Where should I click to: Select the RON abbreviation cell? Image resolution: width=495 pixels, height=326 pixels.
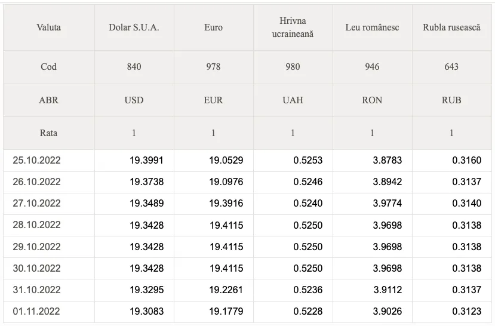[x=372, y=100]
